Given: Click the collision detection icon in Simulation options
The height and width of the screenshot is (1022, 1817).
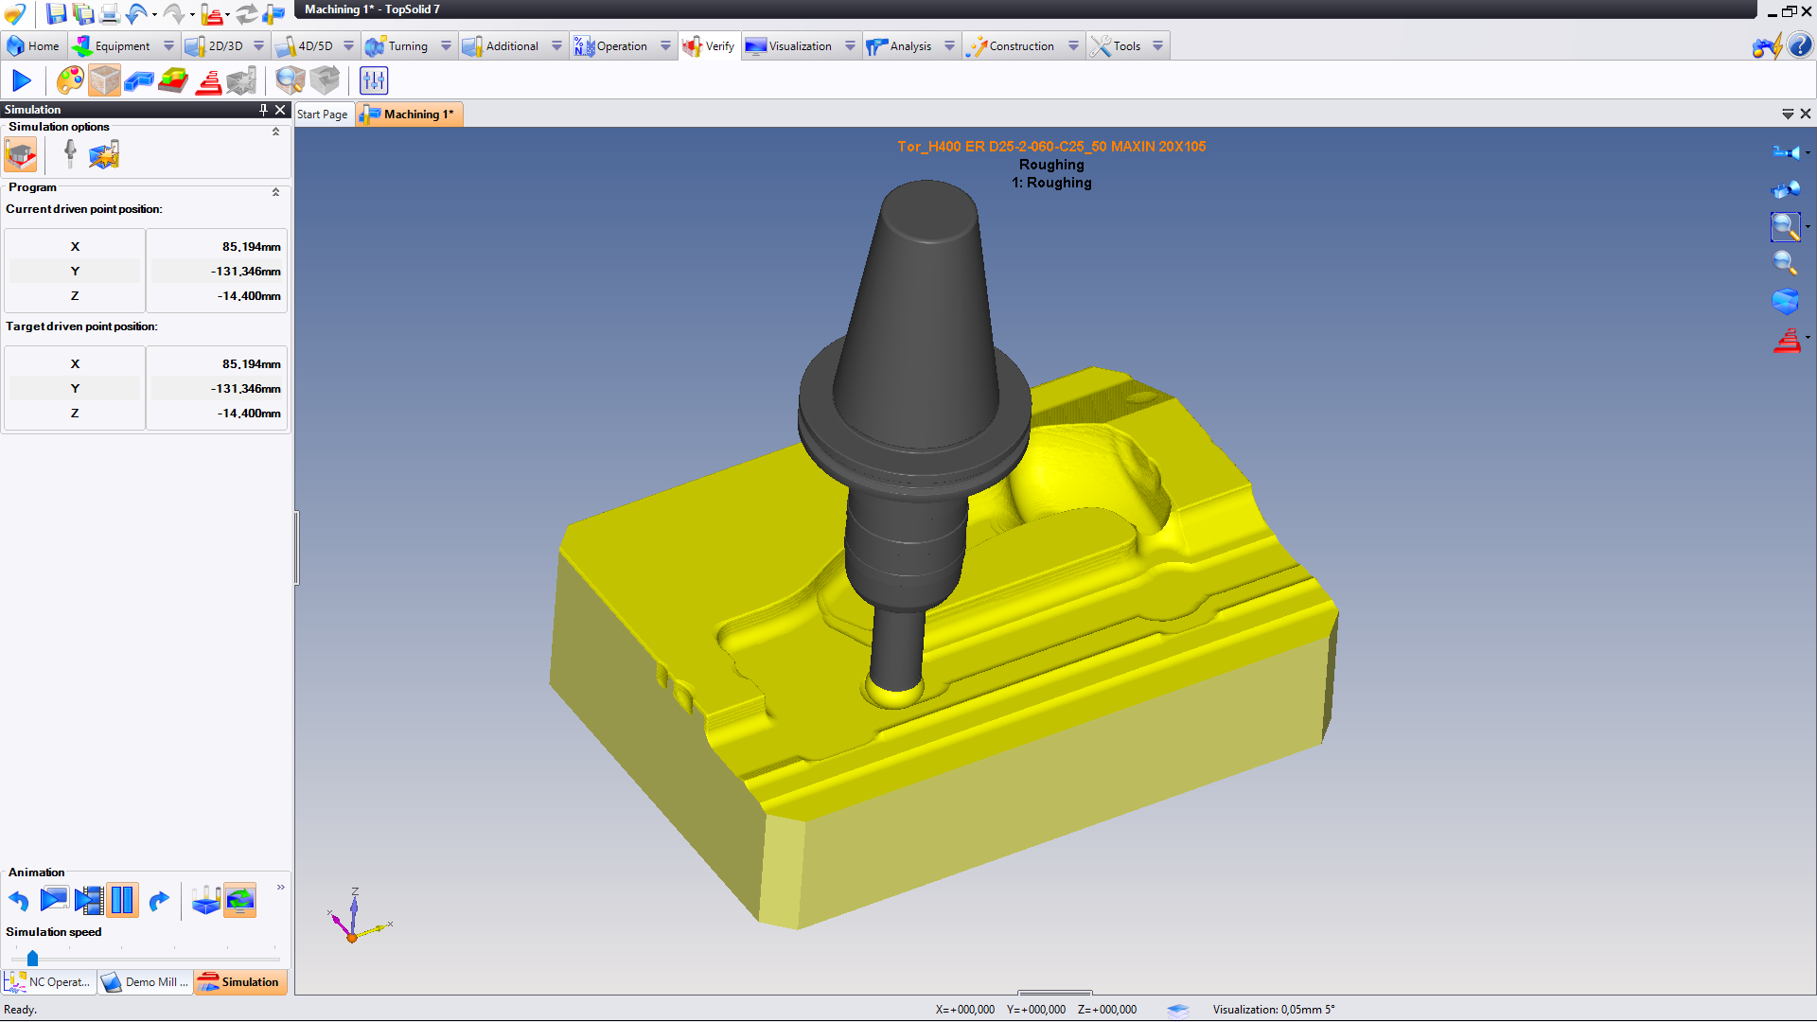Looking at the screenshot, I should click(x=104, y=154).
